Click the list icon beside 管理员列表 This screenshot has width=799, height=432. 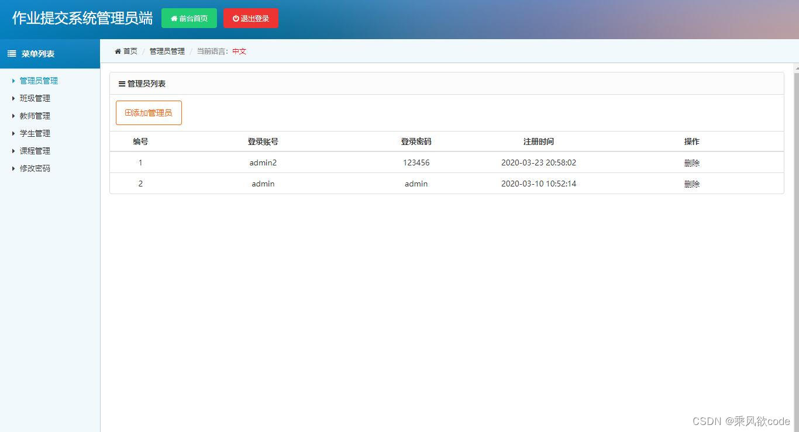click(122, 84)
